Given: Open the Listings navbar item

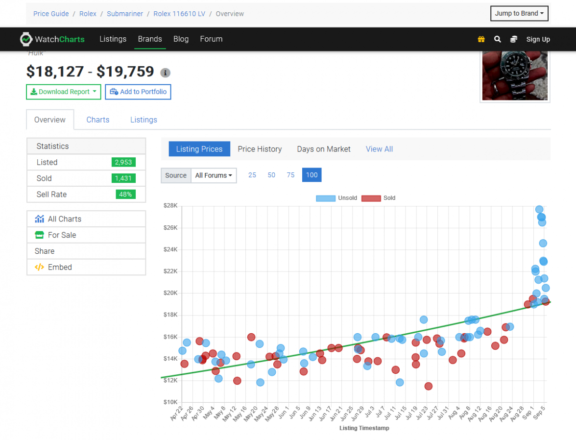Looking at the screenshot, I should pos(113,39).
